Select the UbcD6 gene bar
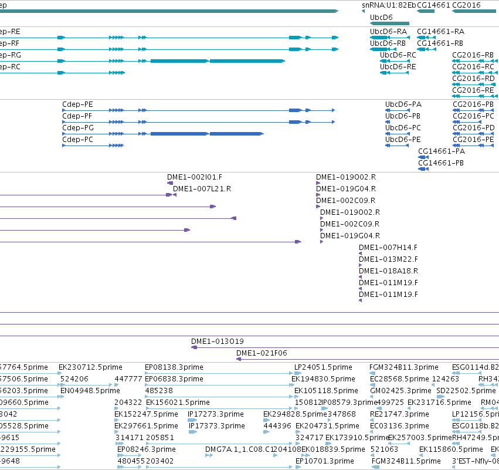The width and height of the screenshot is (499, 470). [389, 23]
